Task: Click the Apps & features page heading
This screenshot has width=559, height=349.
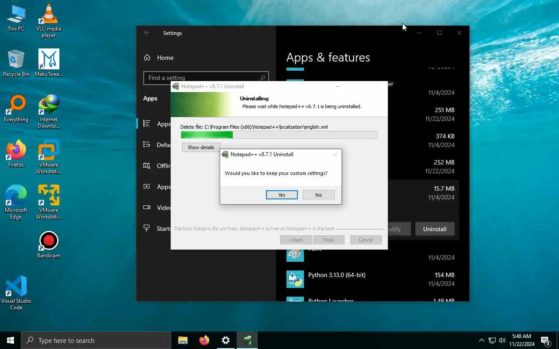Action: pos(328,58)
